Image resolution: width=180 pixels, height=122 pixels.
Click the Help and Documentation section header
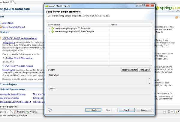(x=13, y=89)
